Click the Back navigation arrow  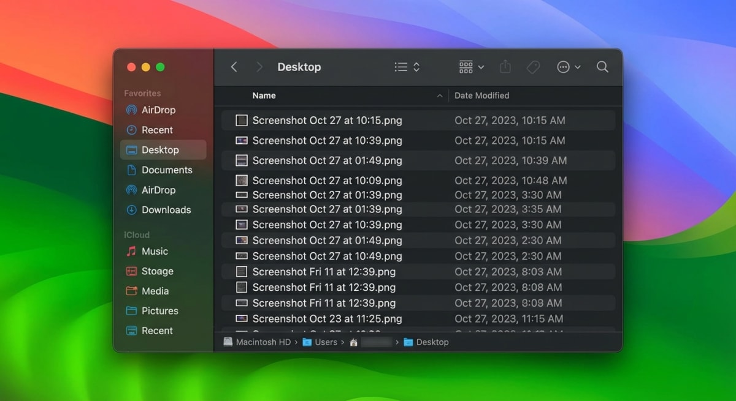point(234,67)
